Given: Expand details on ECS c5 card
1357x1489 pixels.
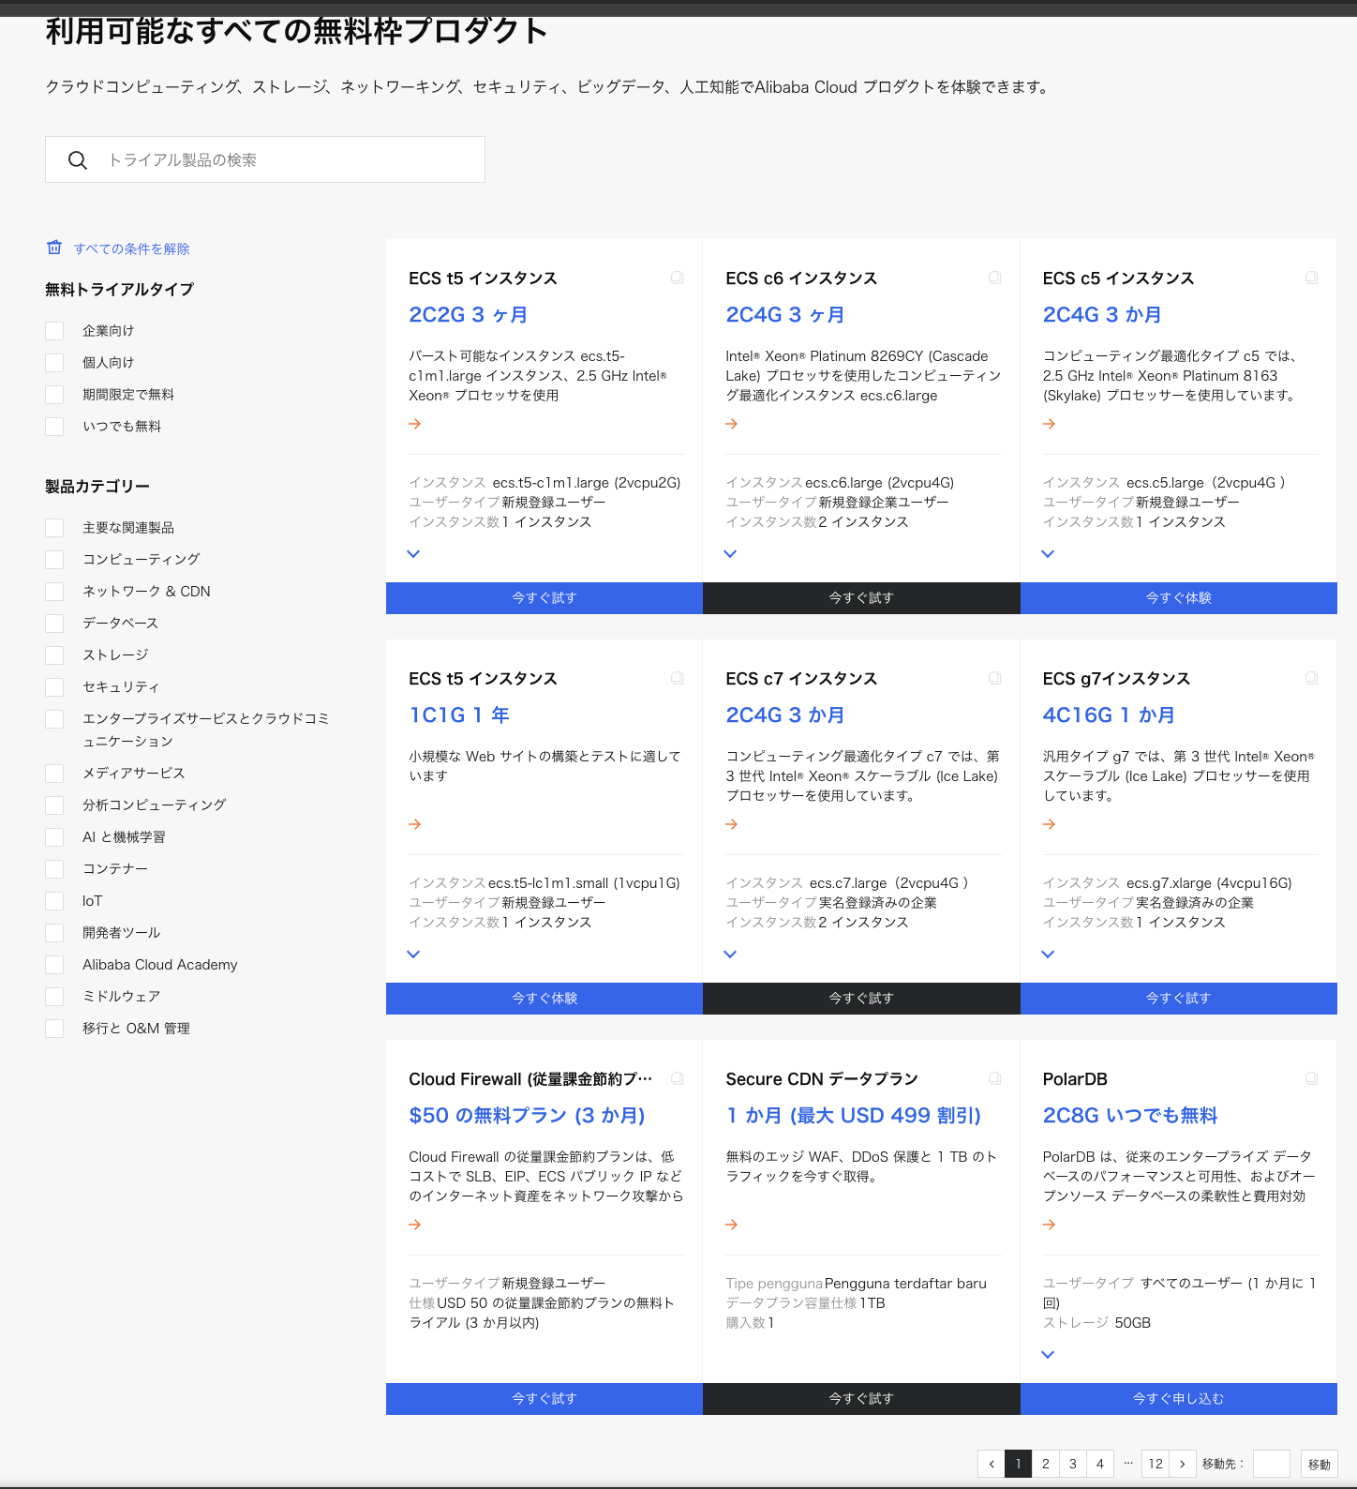Looking at the screenshot, I should [1048, 553].
